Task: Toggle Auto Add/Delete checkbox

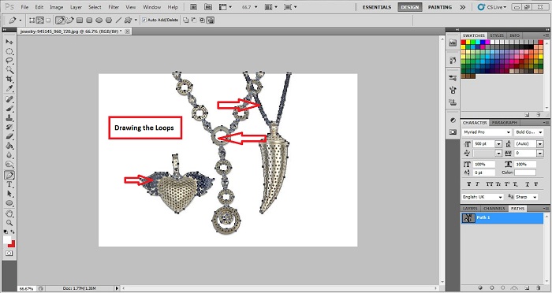Action: pyautogui.click(x=144, y=20)
